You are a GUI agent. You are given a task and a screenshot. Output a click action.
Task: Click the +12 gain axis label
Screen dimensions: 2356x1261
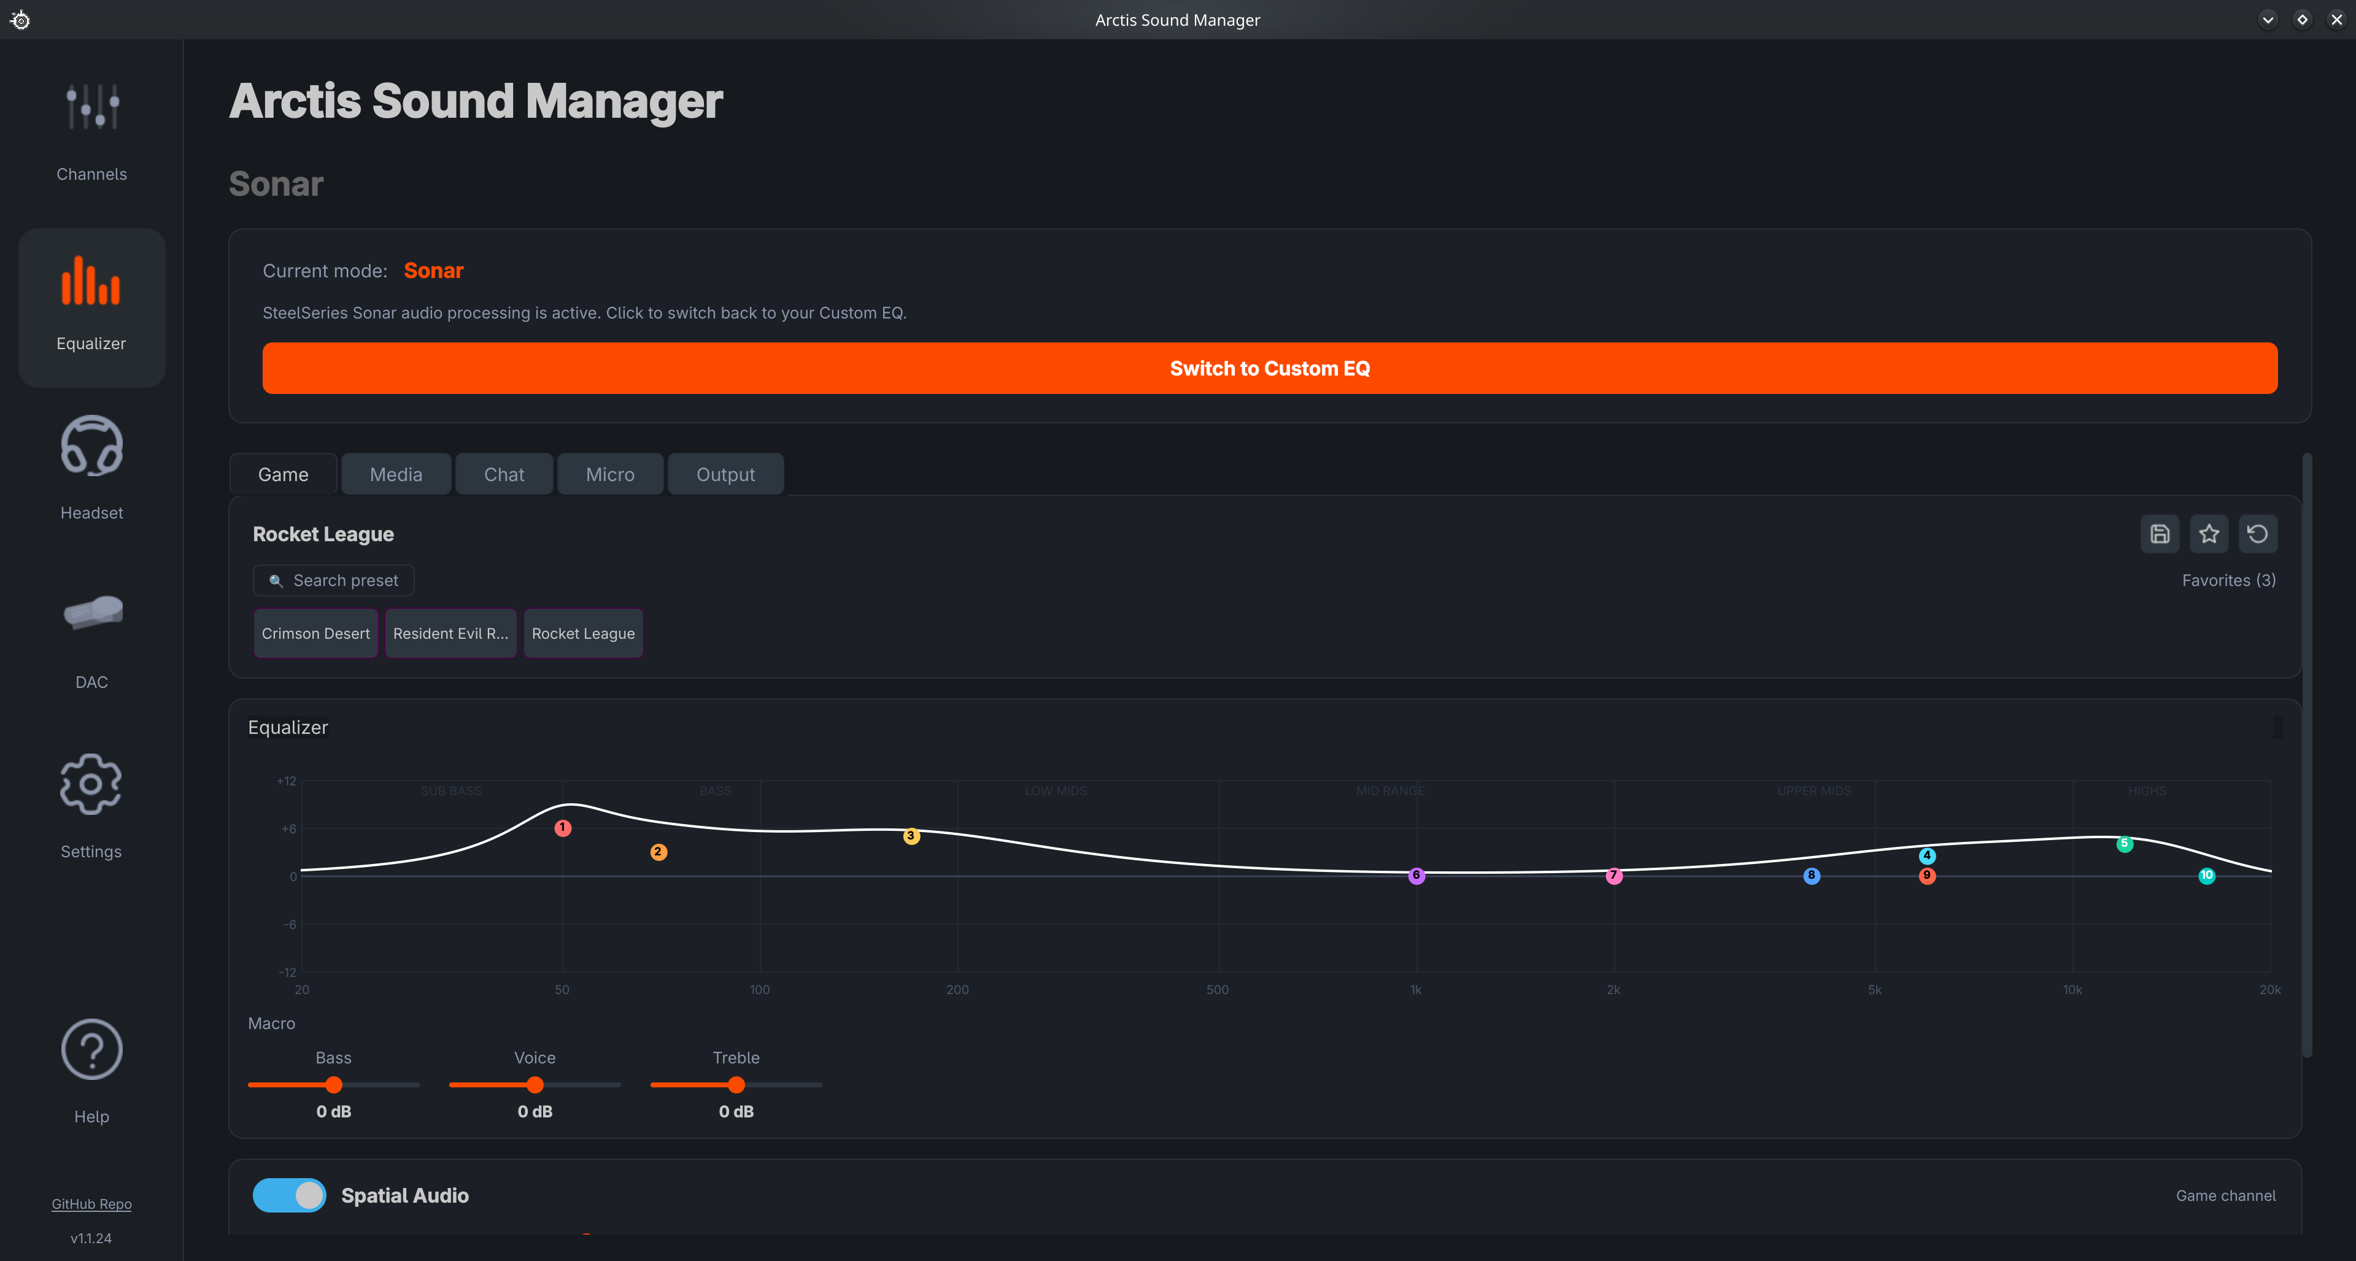pos(286,781)
